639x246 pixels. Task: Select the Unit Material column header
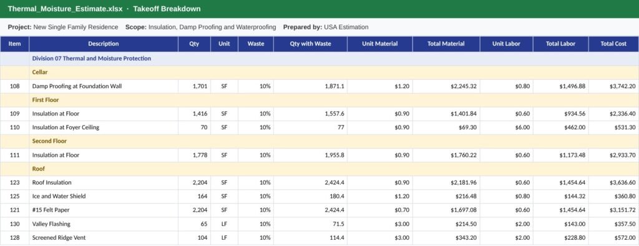(380, 44)
